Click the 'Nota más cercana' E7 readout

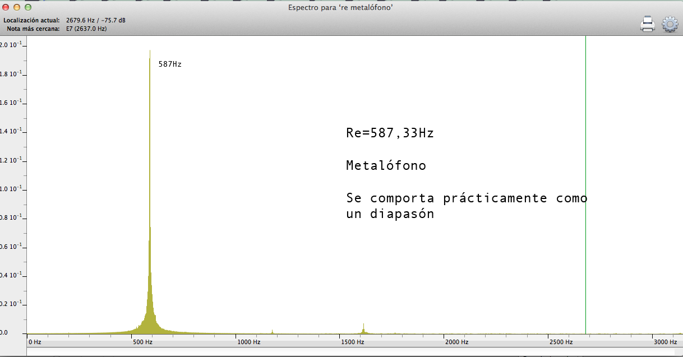coord(86,28)
